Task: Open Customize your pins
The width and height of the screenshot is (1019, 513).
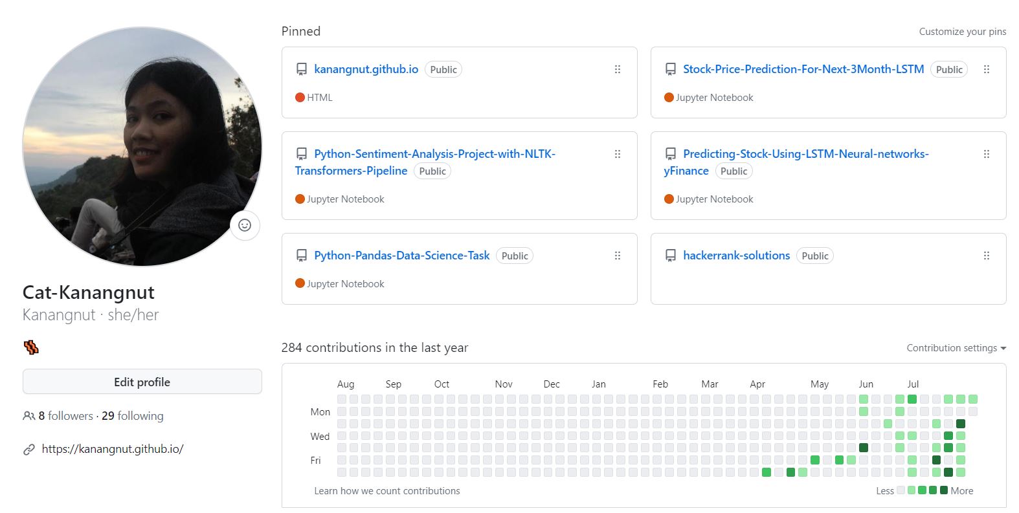Action: coord(962,32)
